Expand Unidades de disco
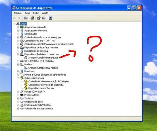Image resolution: width=157 pixels, height=131 pixels. 18,102
